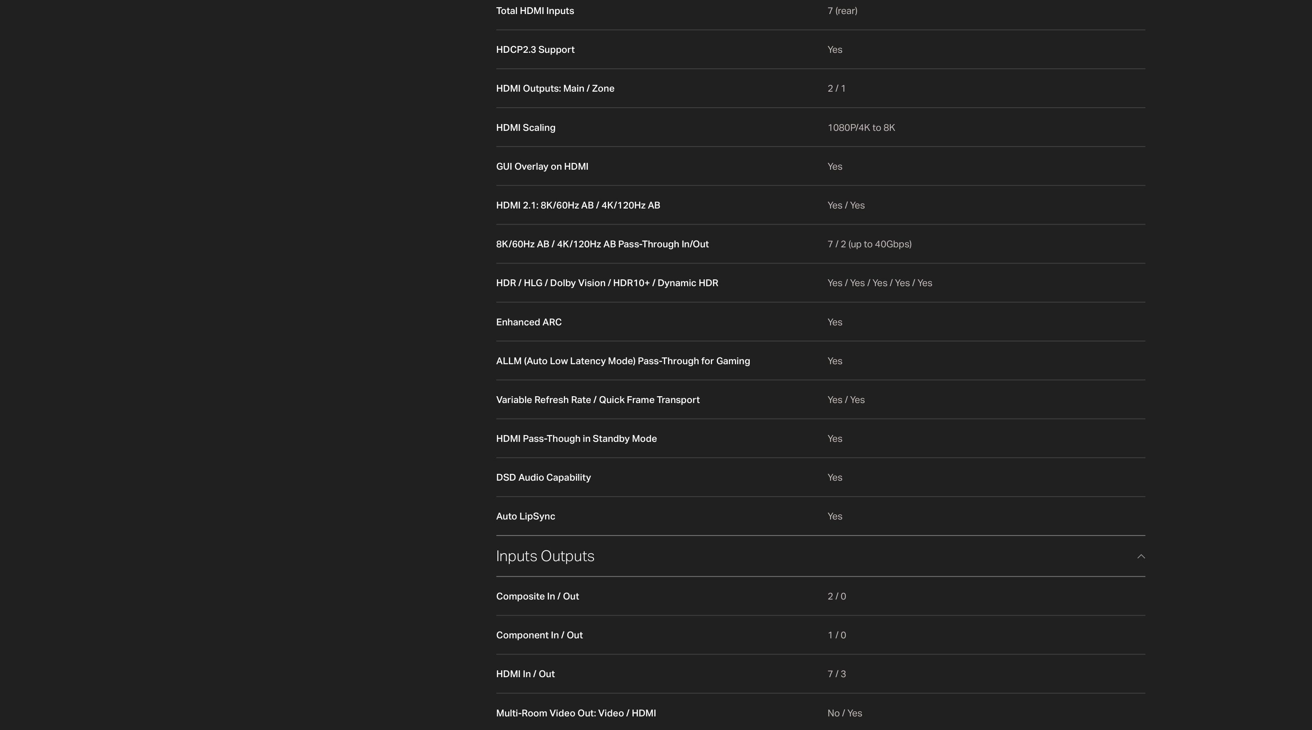This screenshot has height=730, width=1312.
Task: Click GUI Overlay on HDMI label
Action: [x=542, y=166]
